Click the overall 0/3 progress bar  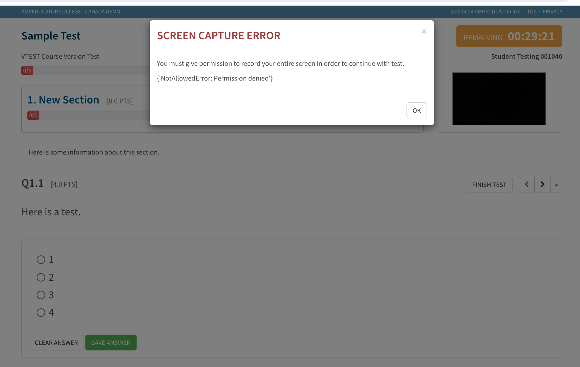coord(27,71)
